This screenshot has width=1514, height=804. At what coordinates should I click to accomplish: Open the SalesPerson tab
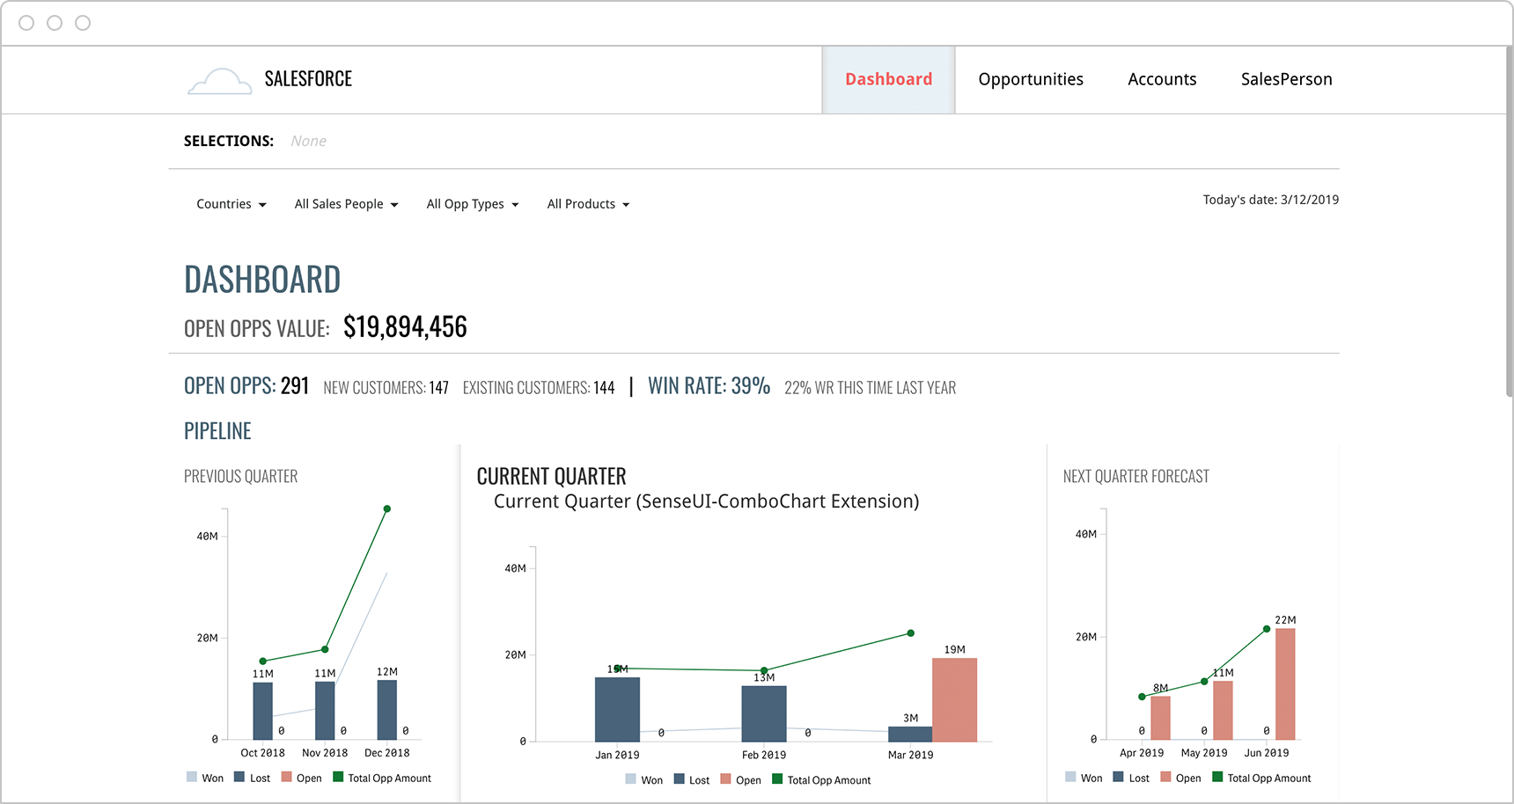pyautogui.click(x=1286, y=79)
